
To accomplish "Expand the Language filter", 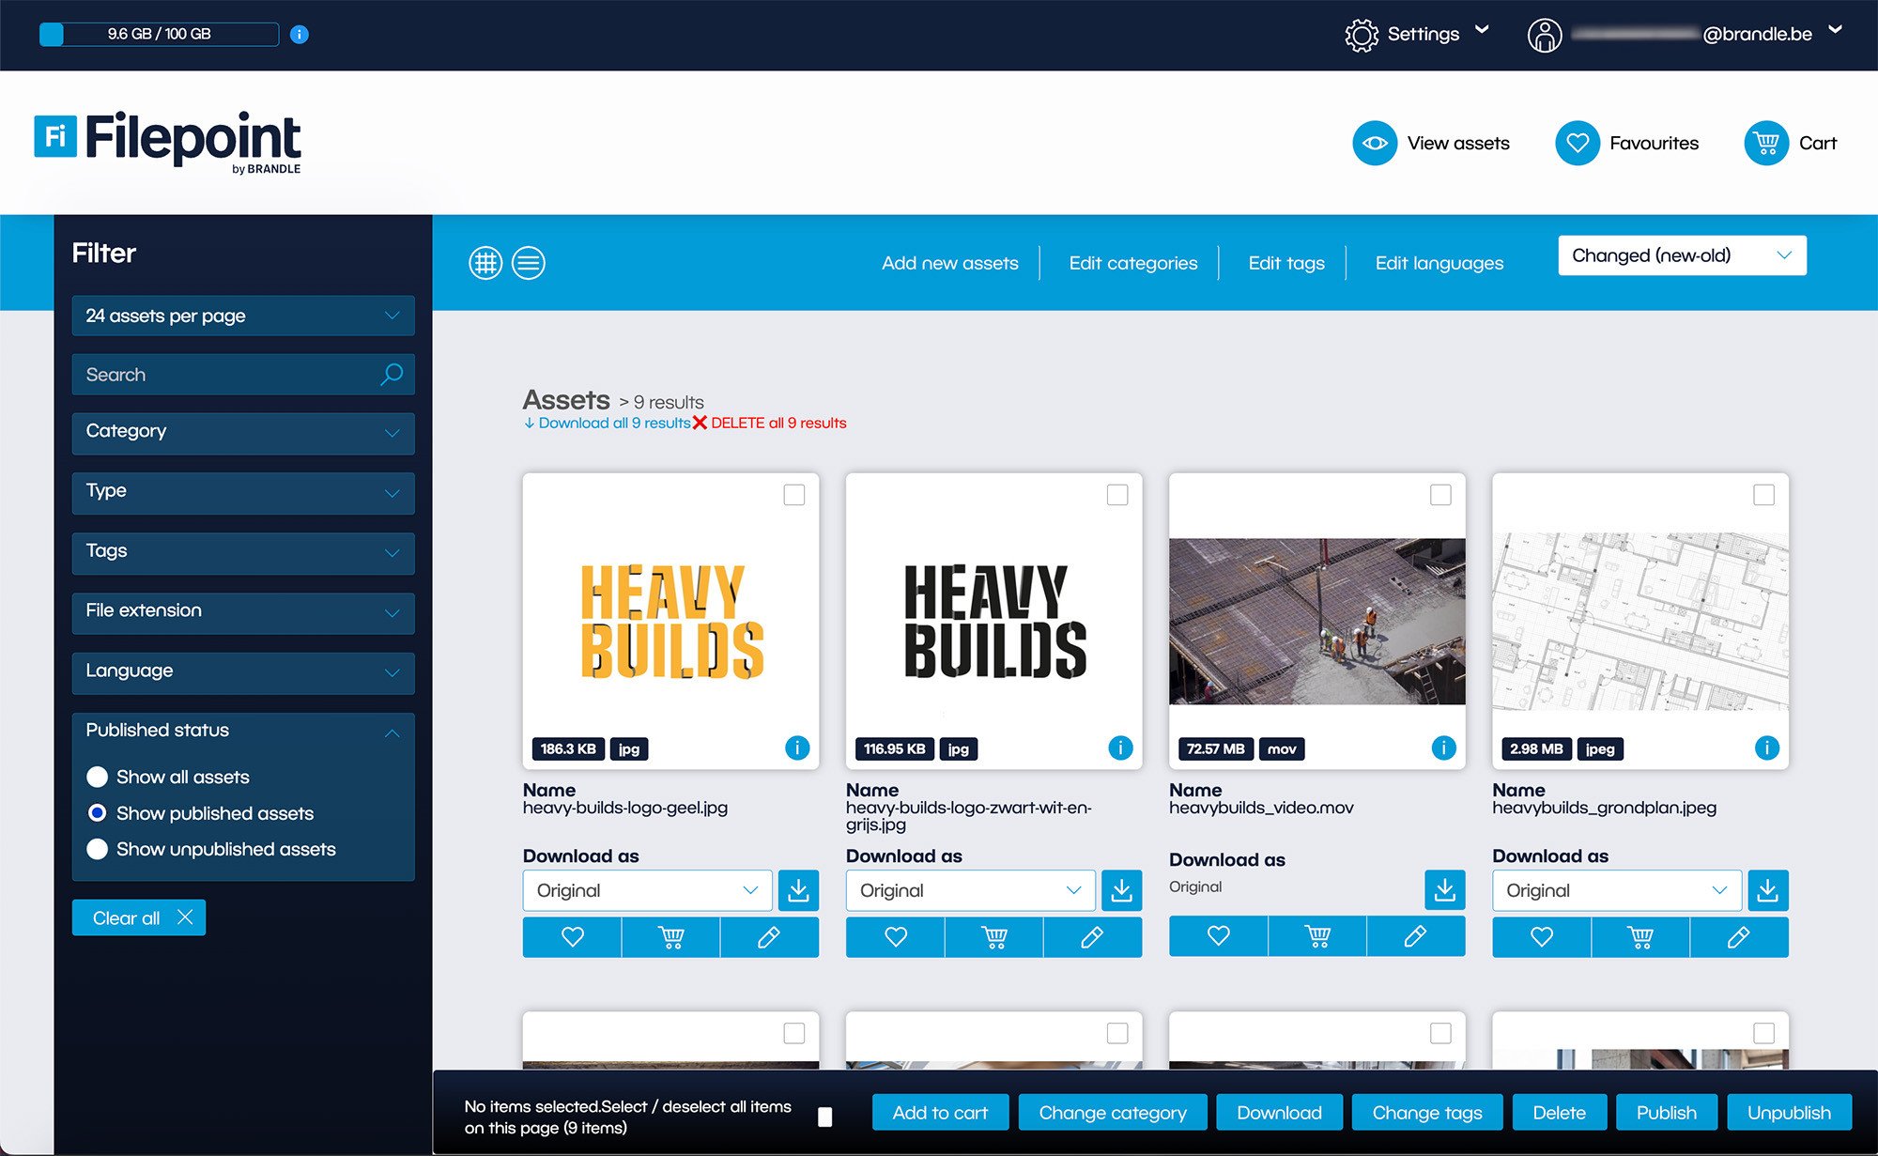I will [243, 672].
